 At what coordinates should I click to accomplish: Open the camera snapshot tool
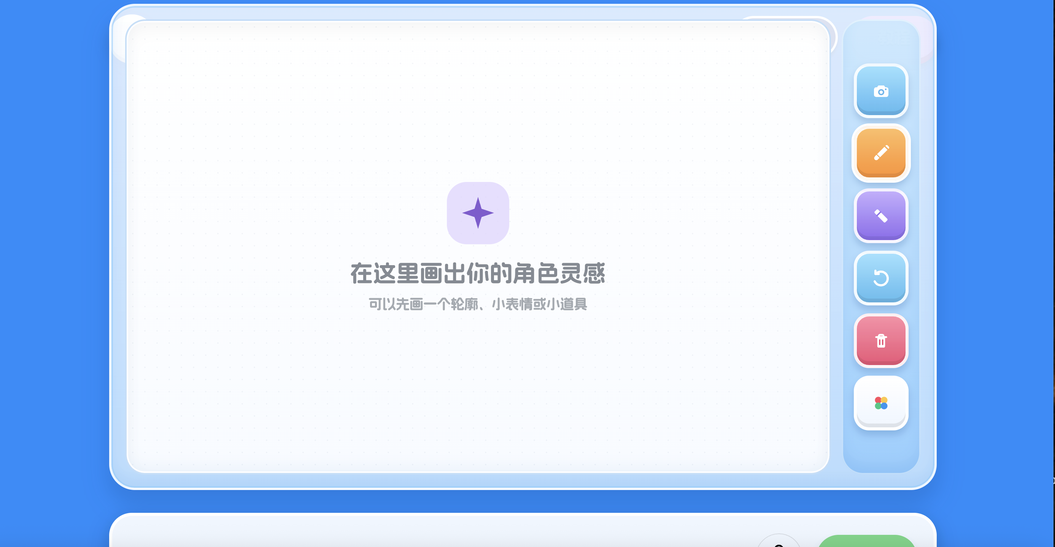pos(881,91)
